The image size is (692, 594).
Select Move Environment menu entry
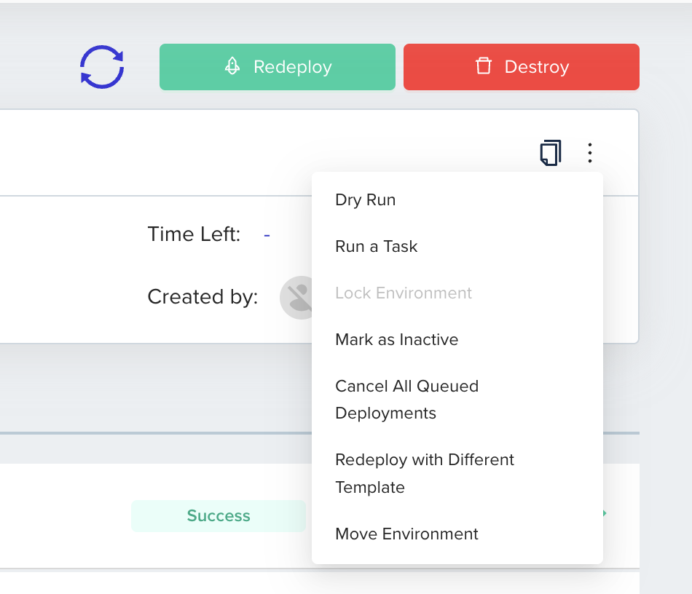457,534
